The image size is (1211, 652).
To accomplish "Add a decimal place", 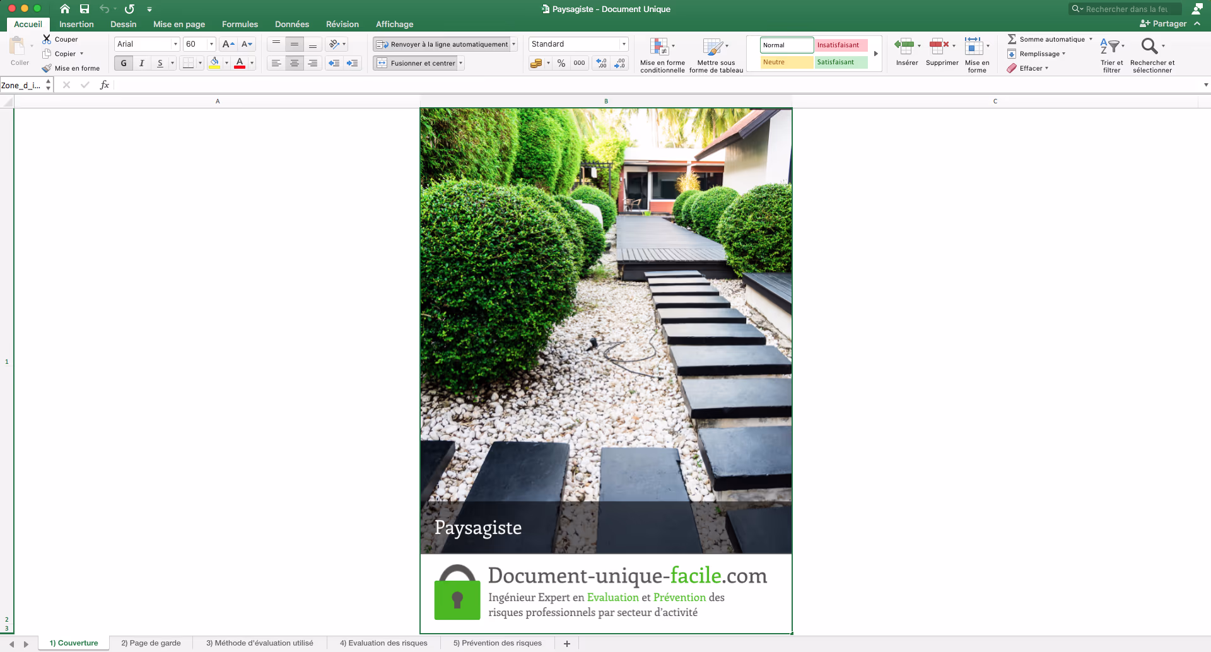I will 602,63.
